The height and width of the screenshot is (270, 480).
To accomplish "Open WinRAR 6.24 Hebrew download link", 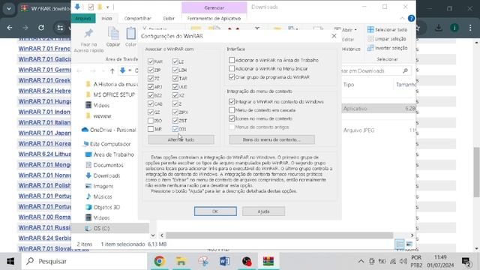I will coord(45,91).
